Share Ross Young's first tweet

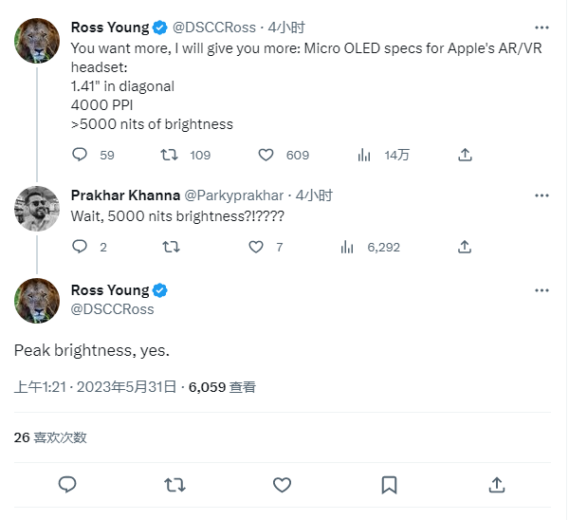[x=465, y=155]
